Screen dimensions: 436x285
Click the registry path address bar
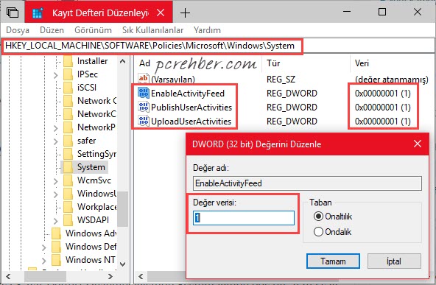pos(218,46)
